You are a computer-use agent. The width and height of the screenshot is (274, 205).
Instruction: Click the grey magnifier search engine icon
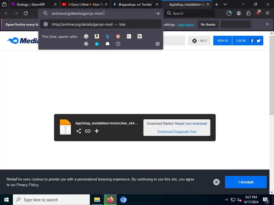[x=86, y=44]
